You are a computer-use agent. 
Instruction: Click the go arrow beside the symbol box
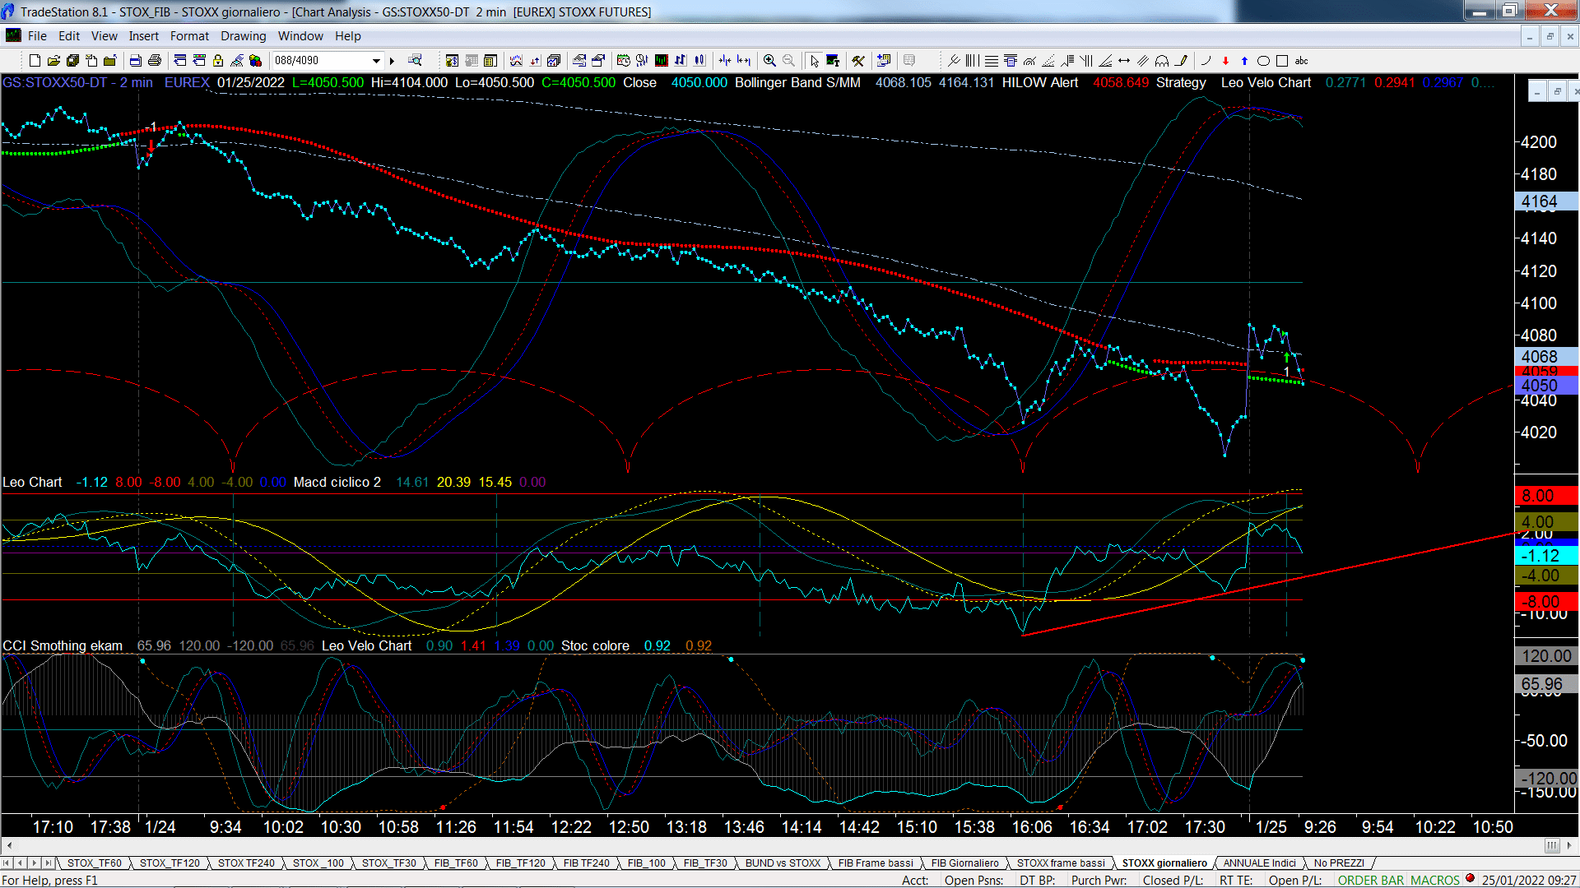393,61
